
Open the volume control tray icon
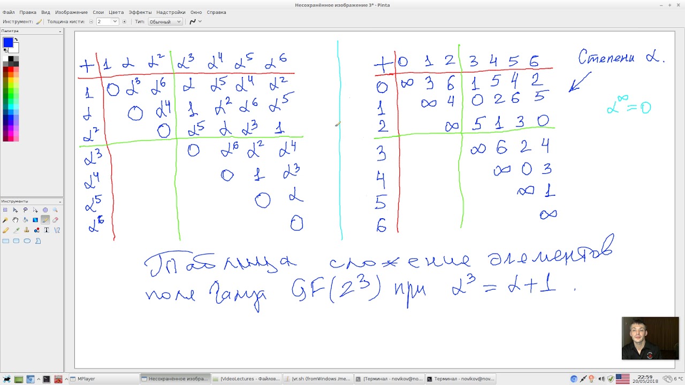point(602,379)
